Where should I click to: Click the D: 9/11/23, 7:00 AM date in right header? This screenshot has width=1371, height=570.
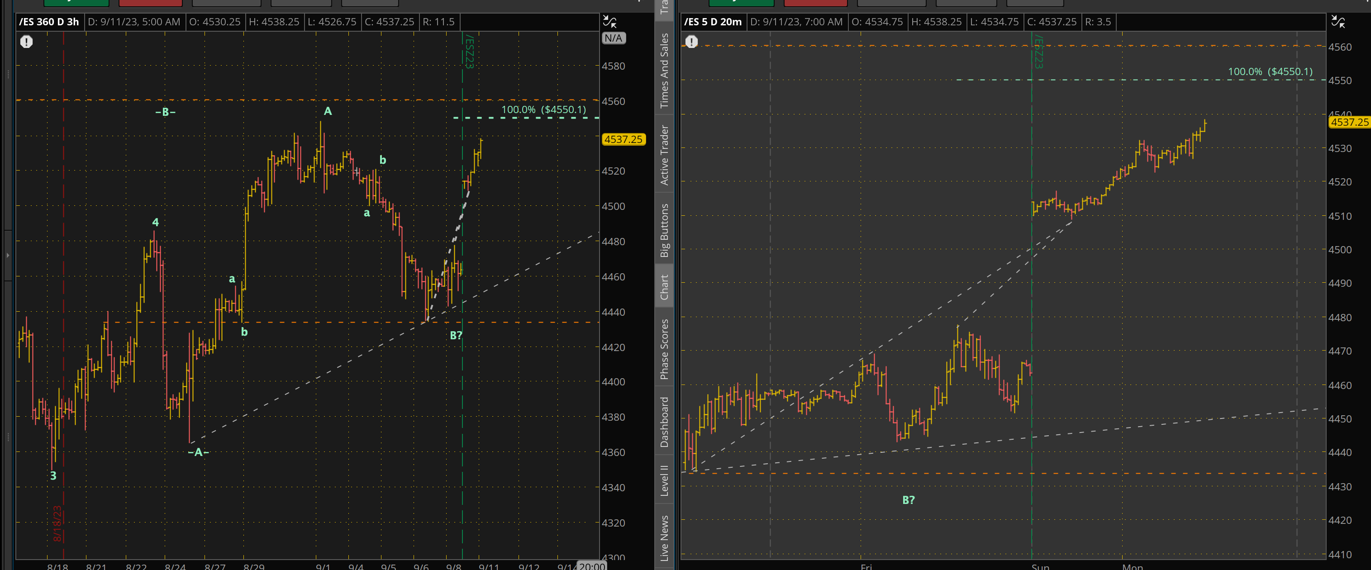pos(796,22)
